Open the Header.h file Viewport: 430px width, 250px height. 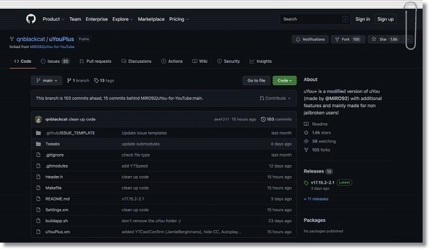tap(54, 177)
